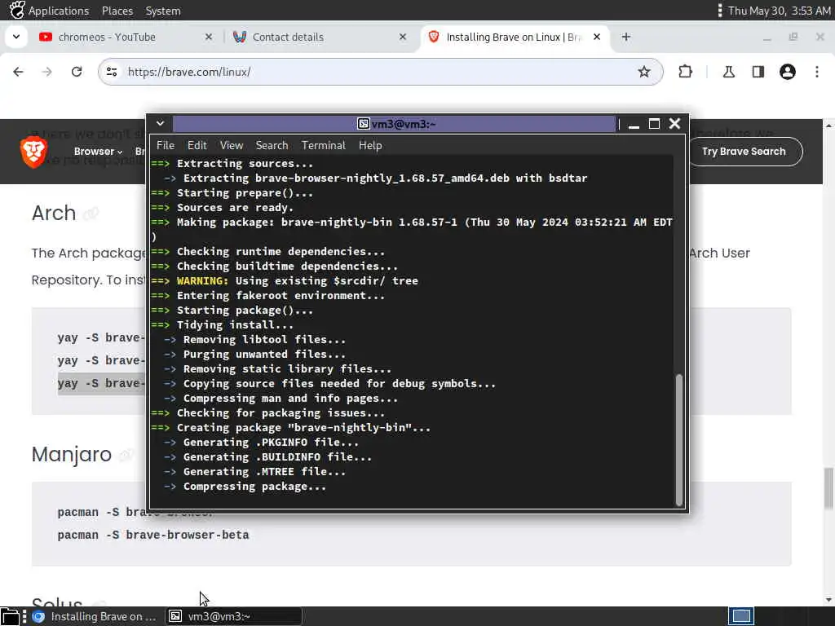Click 'Compressing package...' terminal line
Viewport: 835px width, 626px height.
pos(254,487)
